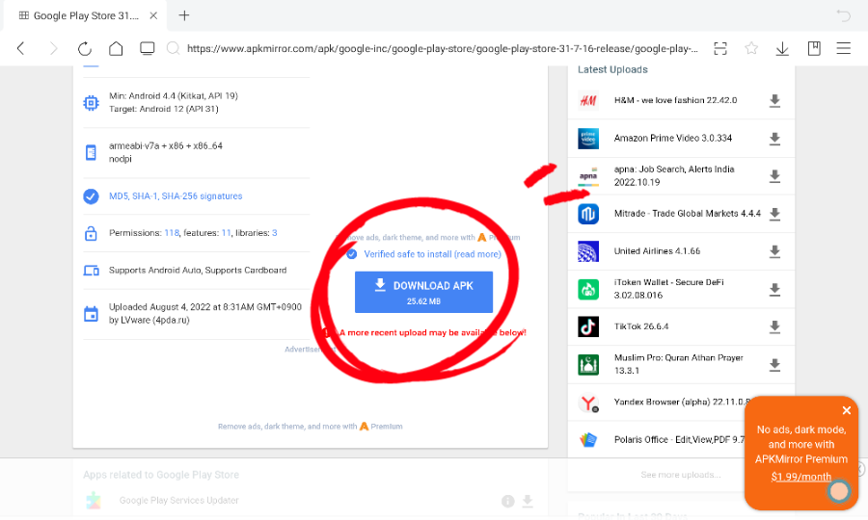
Task: Download apna Job Search app
Action: coord(774,176)
